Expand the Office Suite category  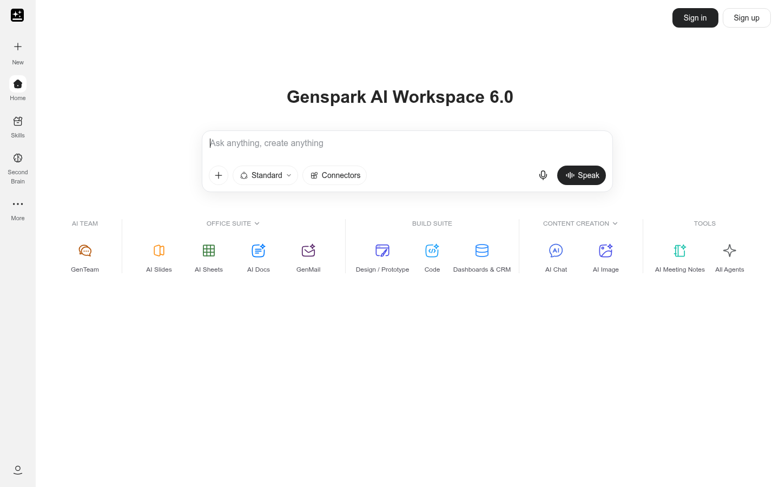[233, 223]
